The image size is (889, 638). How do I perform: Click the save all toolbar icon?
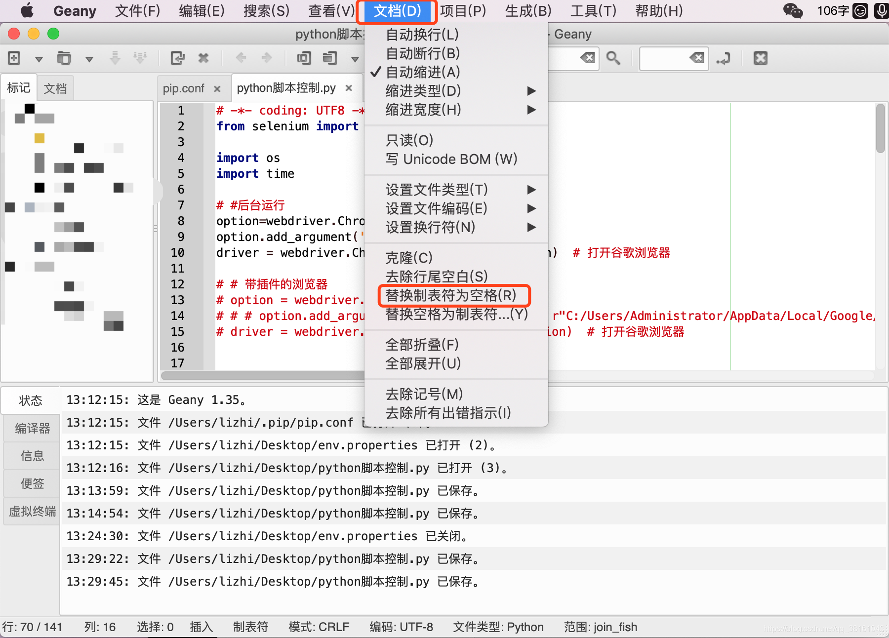pos(140,58)
